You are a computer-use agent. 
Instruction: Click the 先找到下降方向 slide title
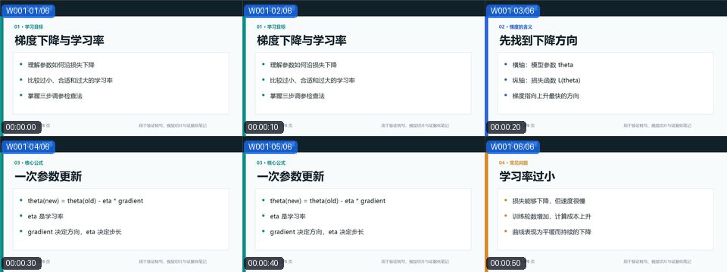(x=538, y=41)
